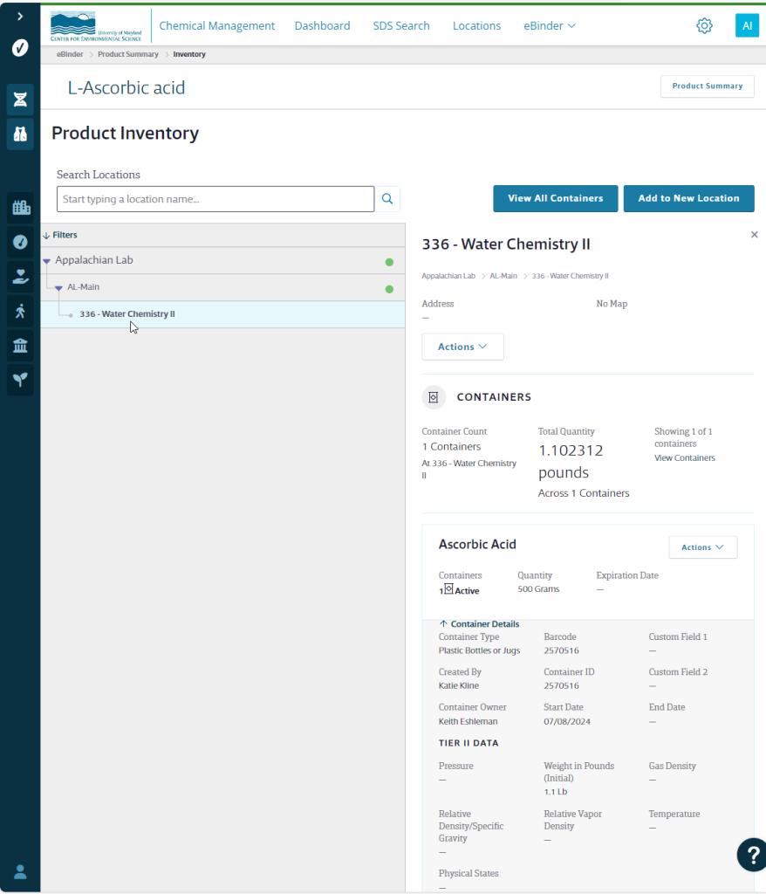Expand the left sidebar with the chevron arrow
766x894 pixels.
click(20, 16)
